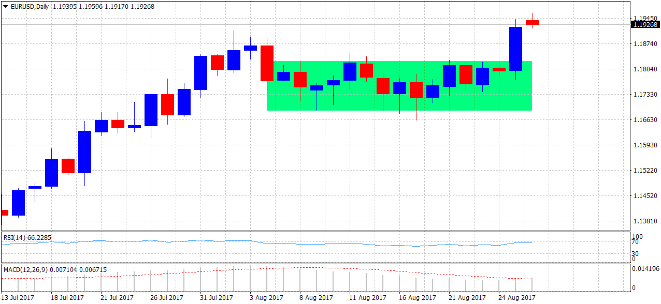The image size is (661, 304).
Task: Click the 1.13810 price axis label
Action: 644,221
